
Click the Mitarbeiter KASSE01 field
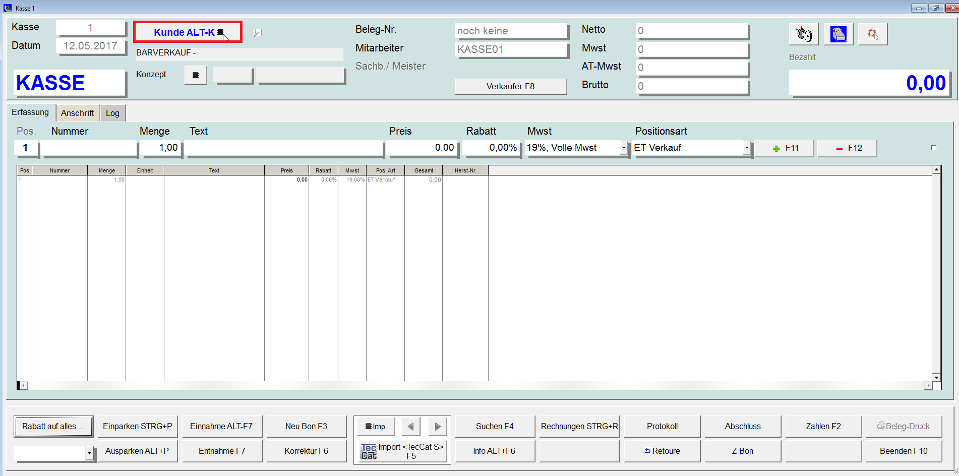coord(511,49)
